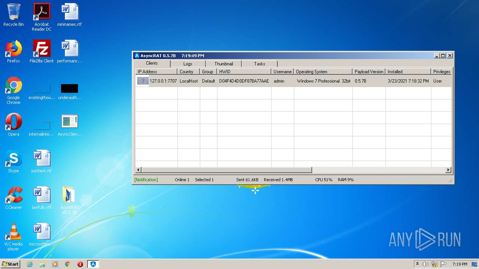Launch VLC media player shortcut
The width and height of the screenshot is (479, 269).
tap(13, 237)
